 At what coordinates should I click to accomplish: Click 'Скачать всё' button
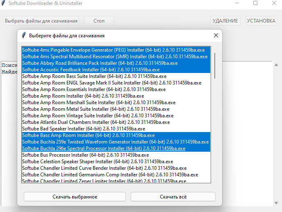pos(173,197)
